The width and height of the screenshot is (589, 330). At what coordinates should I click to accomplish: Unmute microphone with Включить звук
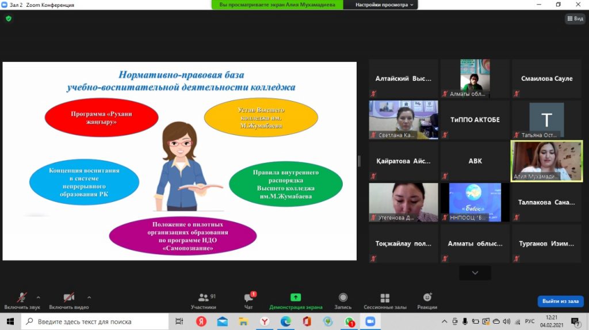pos(22,298)
